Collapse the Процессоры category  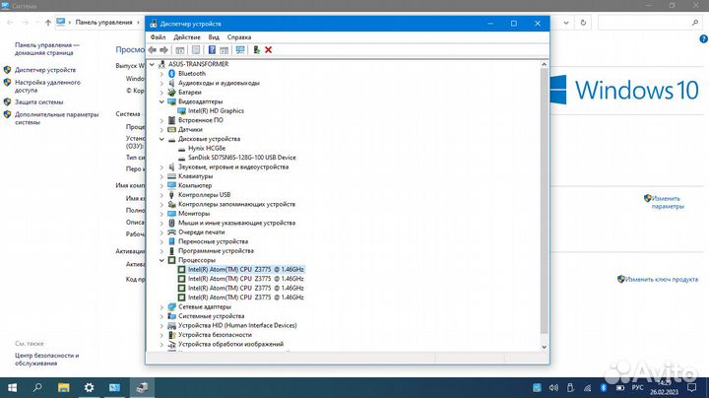tap(161, 260)
